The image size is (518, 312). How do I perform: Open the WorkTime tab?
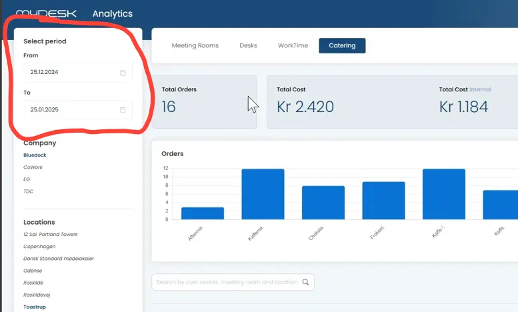point(293,45)
